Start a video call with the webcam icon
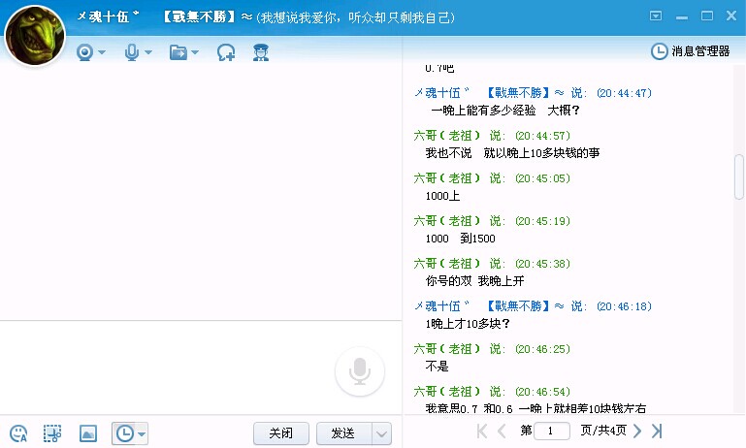746x448 pixels. pyautogui.click(x=85, y=52)
